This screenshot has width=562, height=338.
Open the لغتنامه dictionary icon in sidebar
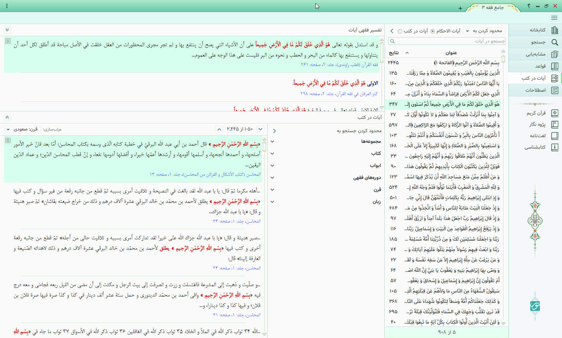click(x=554, y=136)
